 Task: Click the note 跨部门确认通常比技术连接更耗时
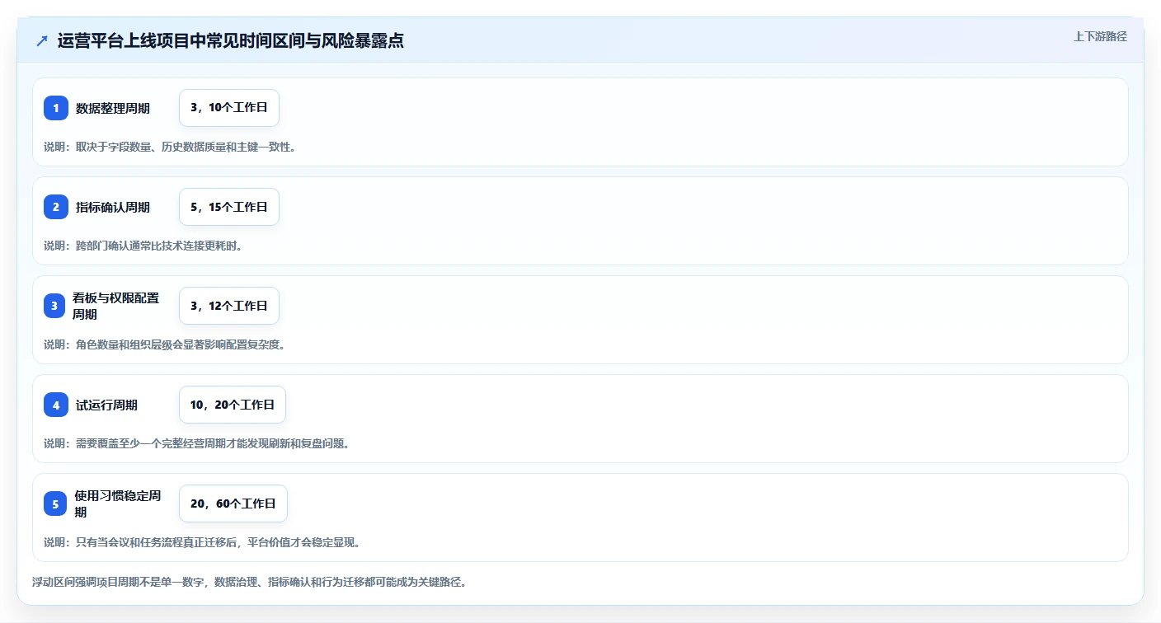coord(143,246)
